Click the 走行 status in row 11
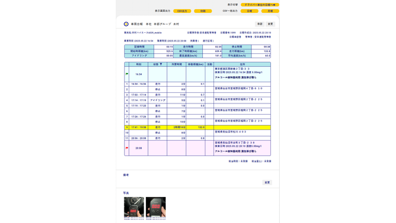 (158, 138)
